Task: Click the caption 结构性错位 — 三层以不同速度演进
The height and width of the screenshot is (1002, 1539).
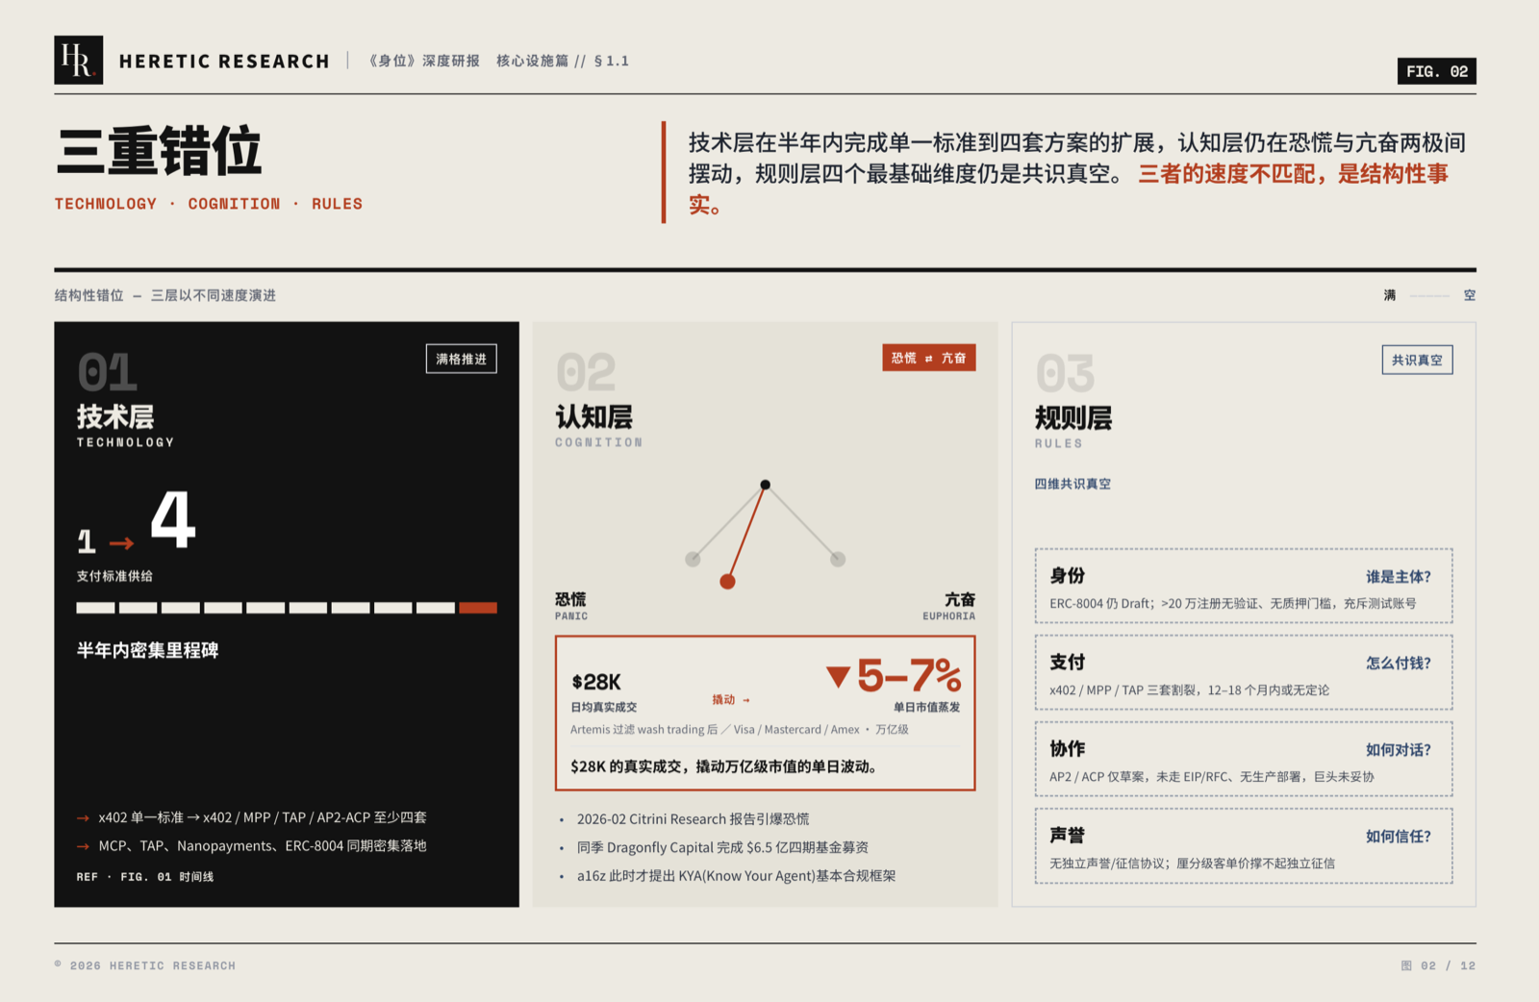Action: (165, 296)
